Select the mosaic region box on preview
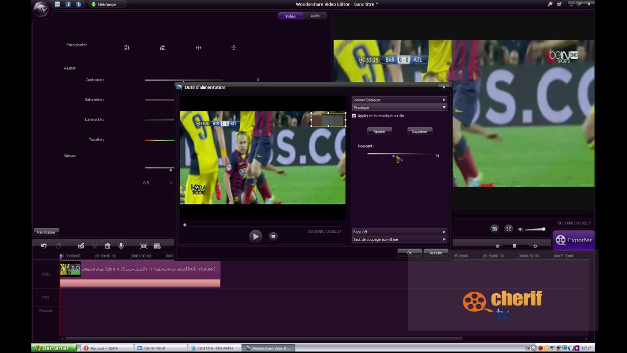Screen dimensions: 627x353 point(328,120)
